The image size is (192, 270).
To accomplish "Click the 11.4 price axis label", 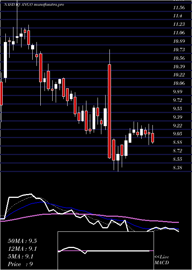I will point(177,16).
